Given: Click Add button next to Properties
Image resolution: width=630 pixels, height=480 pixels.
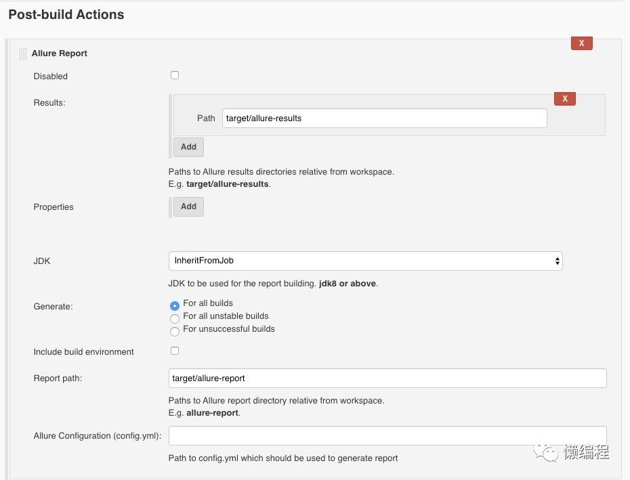Looking at the screenshot, I should (188, 206).
